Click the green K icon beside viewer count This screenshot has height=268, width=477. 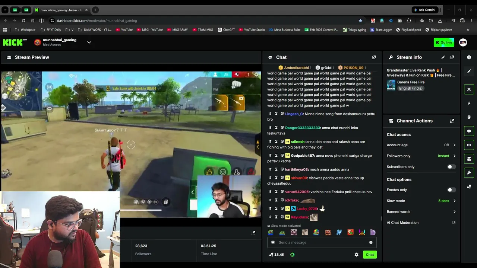pos(292,255)
